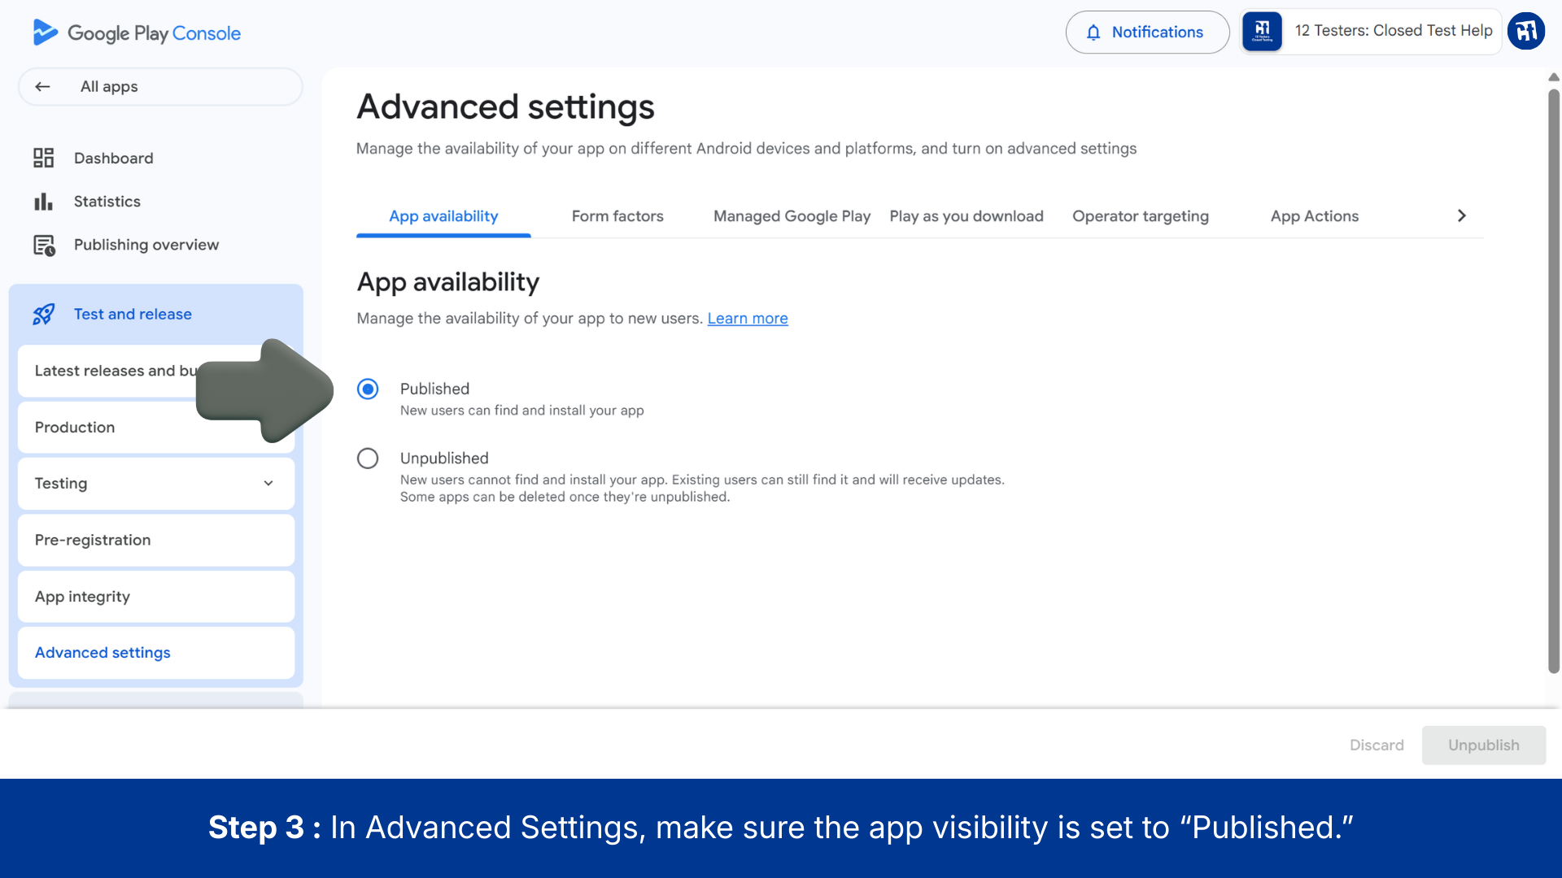Click the vertical page scrollbar
Image resolution: width=1562 pixels, height=878 pixels.
[x=1553, y=382]
